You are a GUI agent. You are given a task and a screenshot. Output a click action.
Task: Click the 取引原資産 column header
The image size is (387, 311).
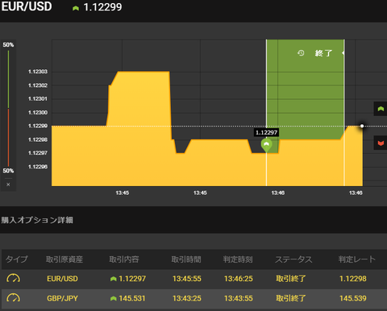click(x=64, y=259)
